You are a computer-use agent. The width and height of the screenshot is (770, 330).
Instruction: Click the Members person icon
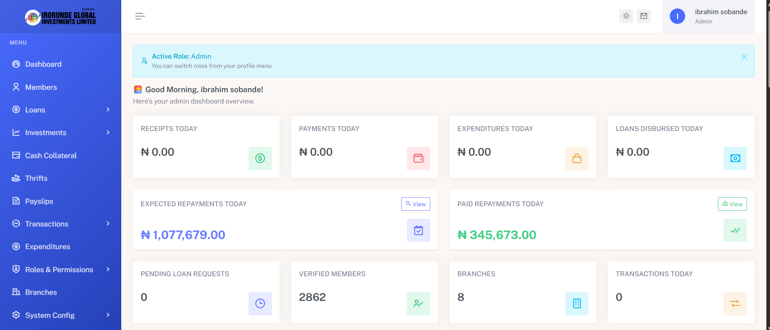[x=16, y=87]
